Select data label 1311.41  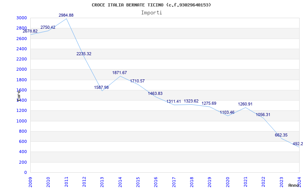(x=174, y=101)
